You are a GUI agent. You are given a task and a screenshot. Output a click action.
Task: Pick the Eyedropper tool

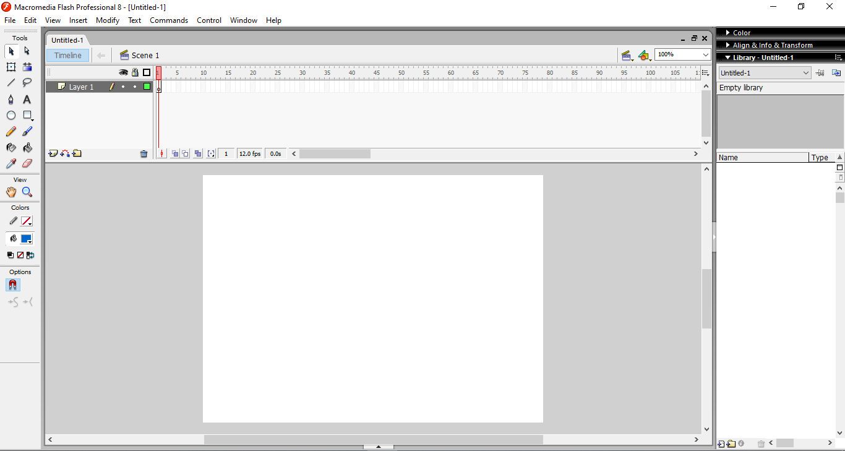[11, 163]
